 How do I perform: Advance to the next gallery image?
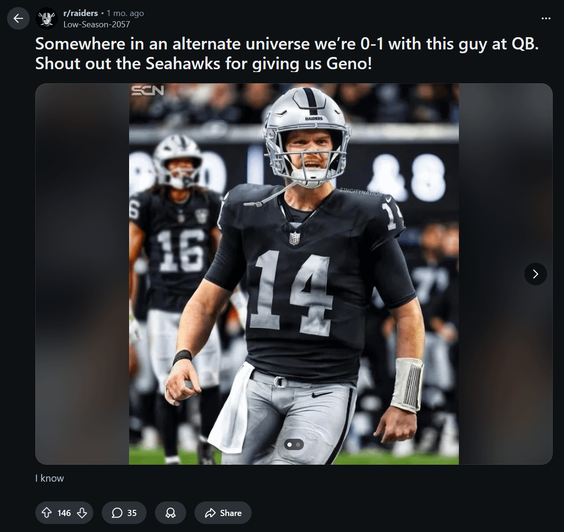[x=535, y=274]
